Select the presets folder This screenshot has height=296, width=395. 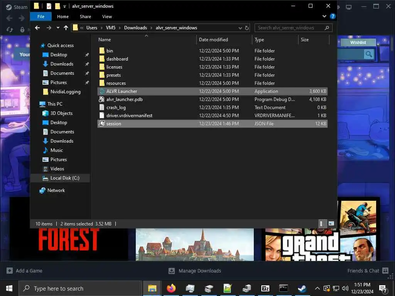pyautogui.click(x=213, y=75)
